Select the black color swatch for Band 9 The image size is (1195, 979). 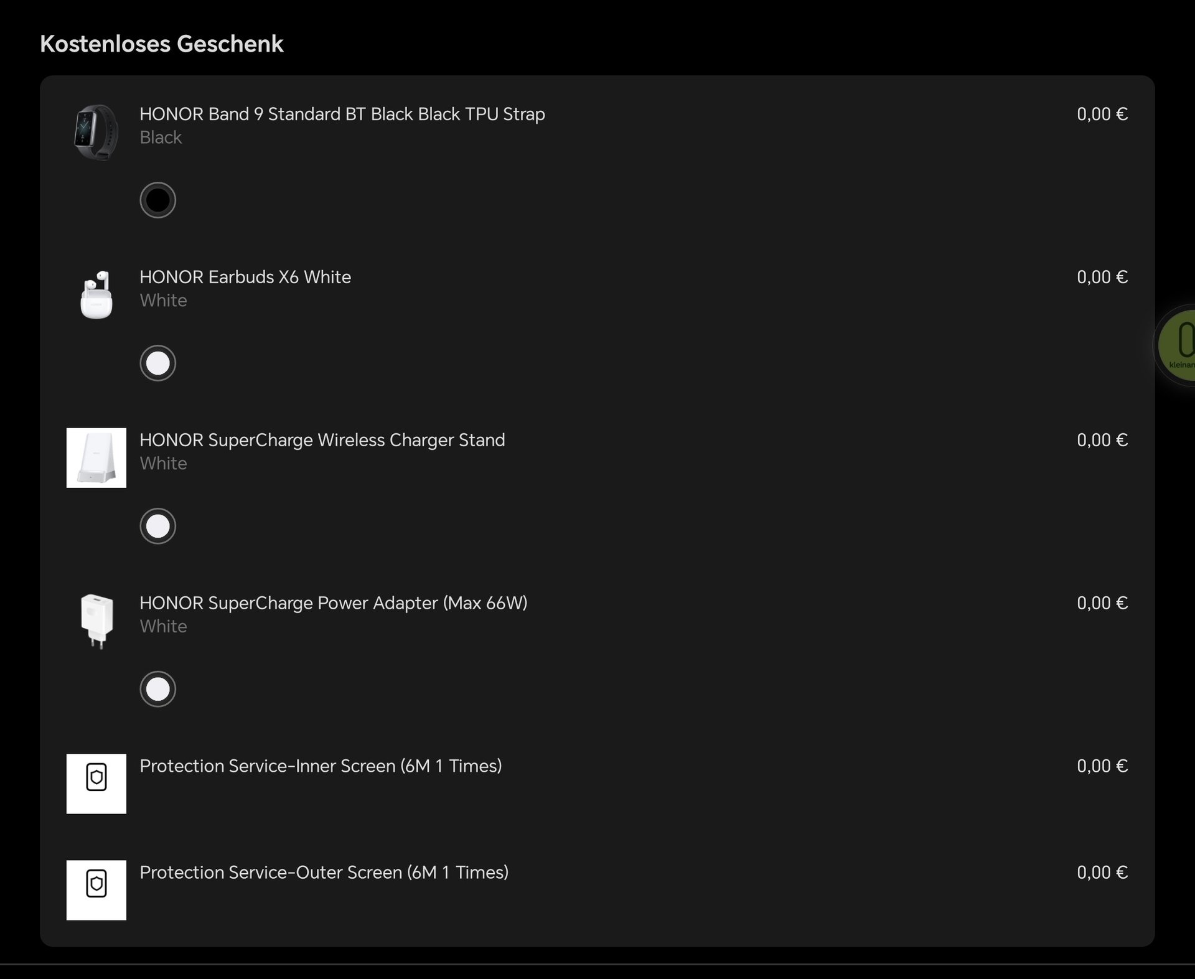tap(157, 200)
